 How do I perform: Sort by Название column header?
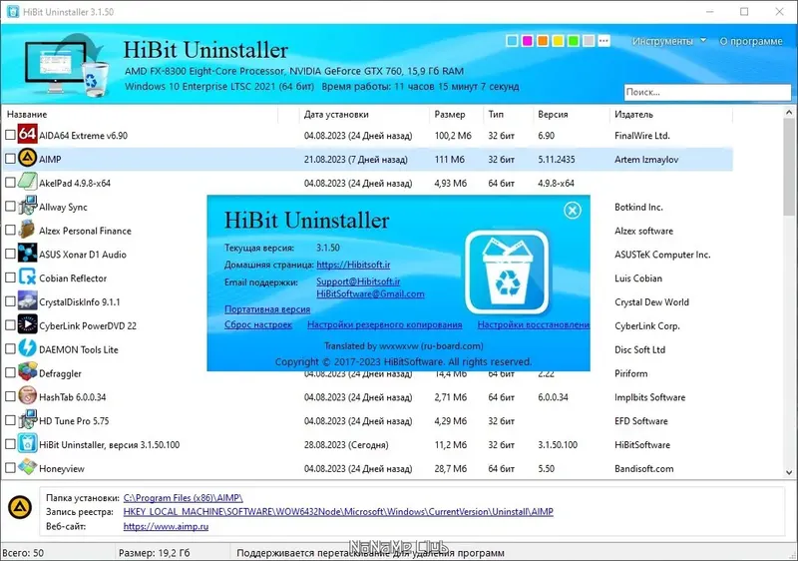point(140,115)
